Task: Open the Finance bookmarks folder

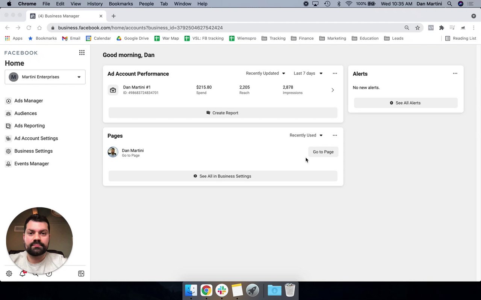Action: [x=302, y=38]
